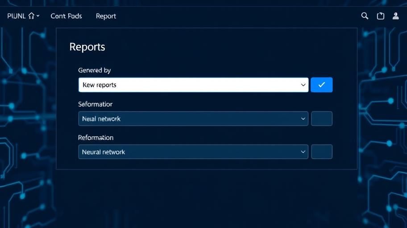Click the Reports page heading
Viewport: 407px width, 228px height.
87,47
